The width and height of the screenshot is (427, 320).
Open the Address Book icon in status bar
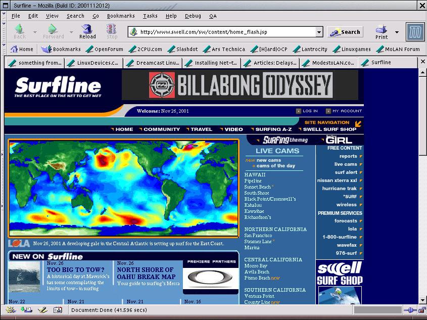click(58, 310)
